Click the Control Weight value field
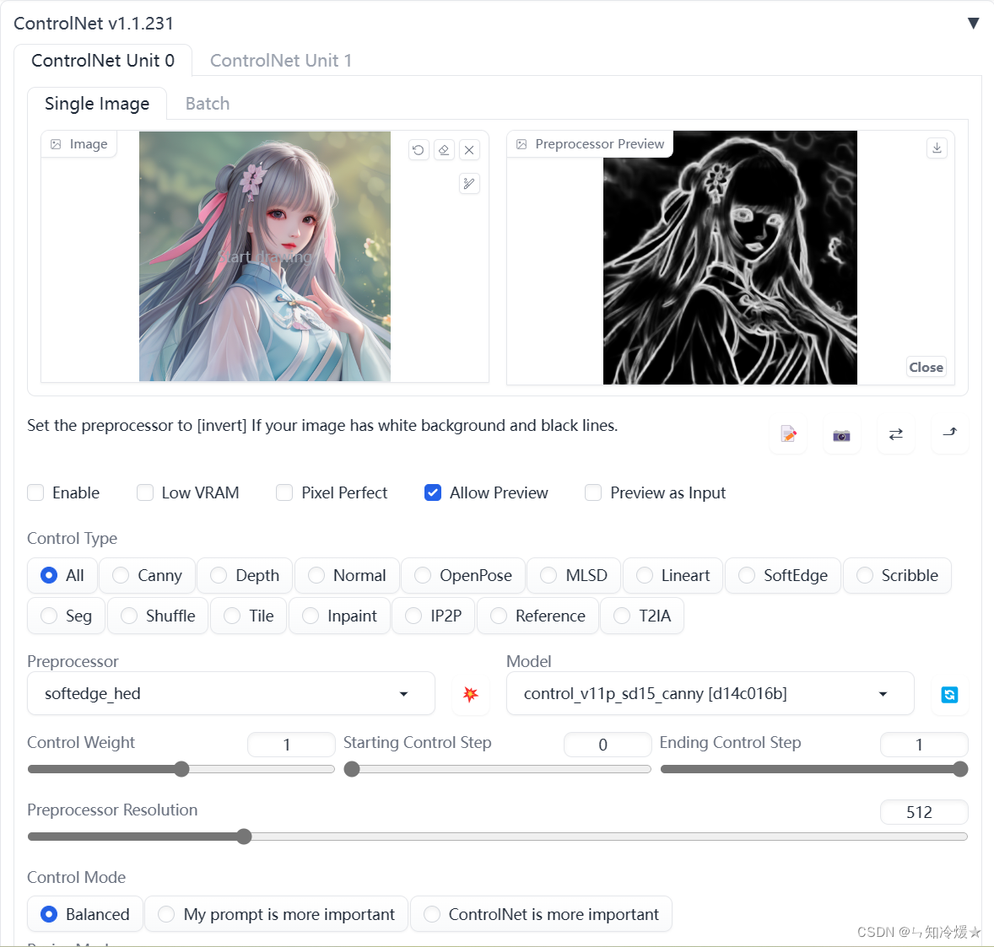The width and height of the screenshot is (994, 947). [x=291, y=745]
